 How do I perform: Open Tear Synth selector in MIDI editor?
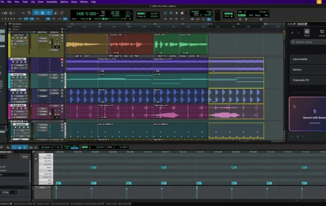coord(46,147)
